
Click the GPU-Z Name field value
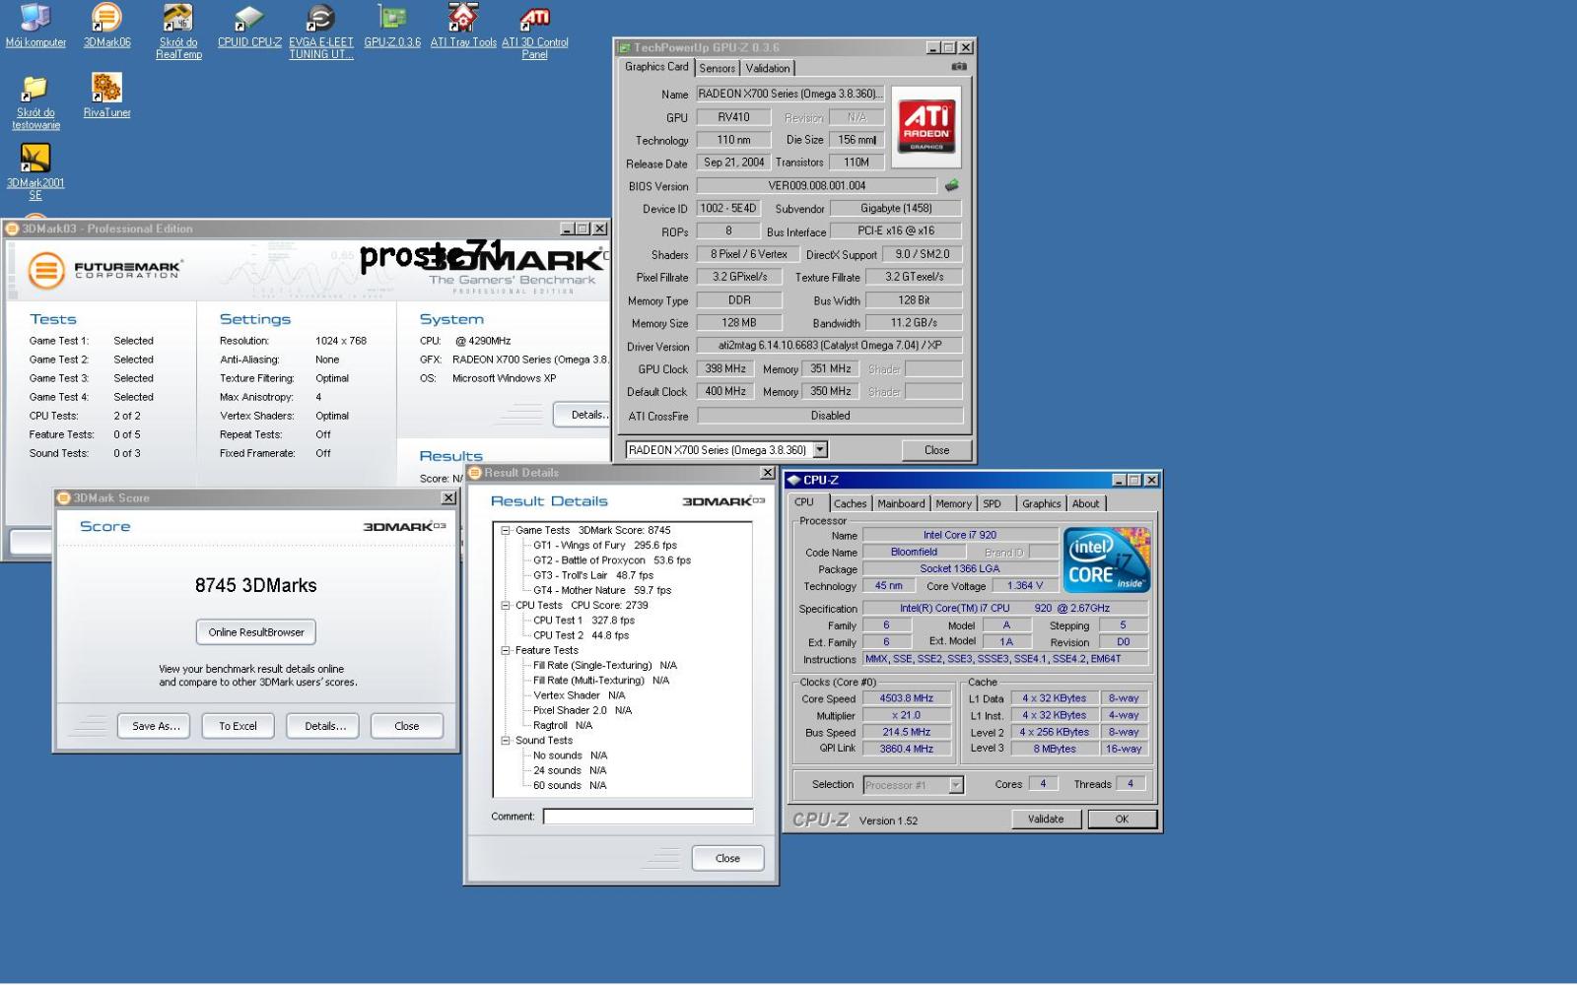click(x=789, y=94)
